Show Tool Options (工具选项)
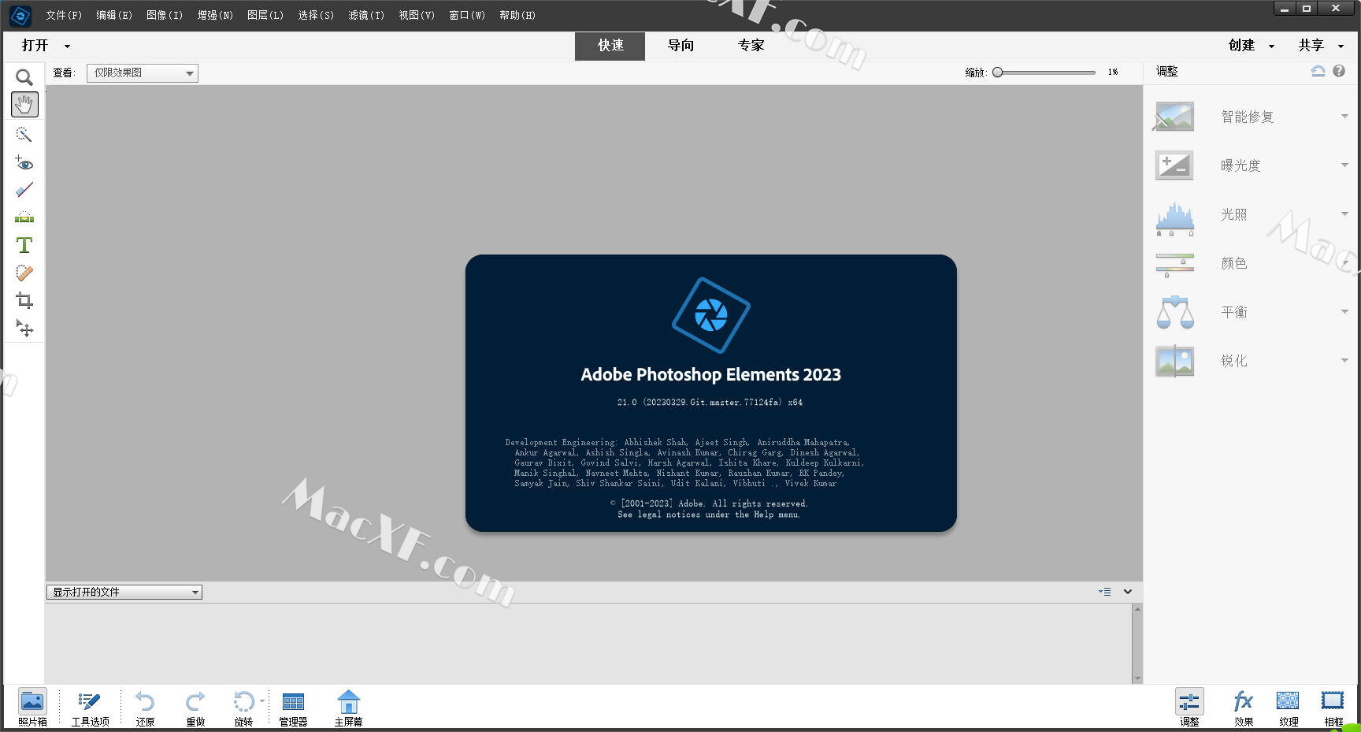This screenshot has height=732, width=1361. (90, 707)
